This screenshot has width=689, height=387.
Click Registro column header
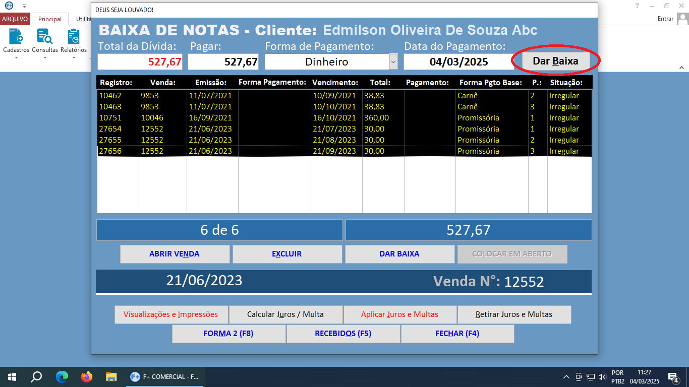(116, 83)
